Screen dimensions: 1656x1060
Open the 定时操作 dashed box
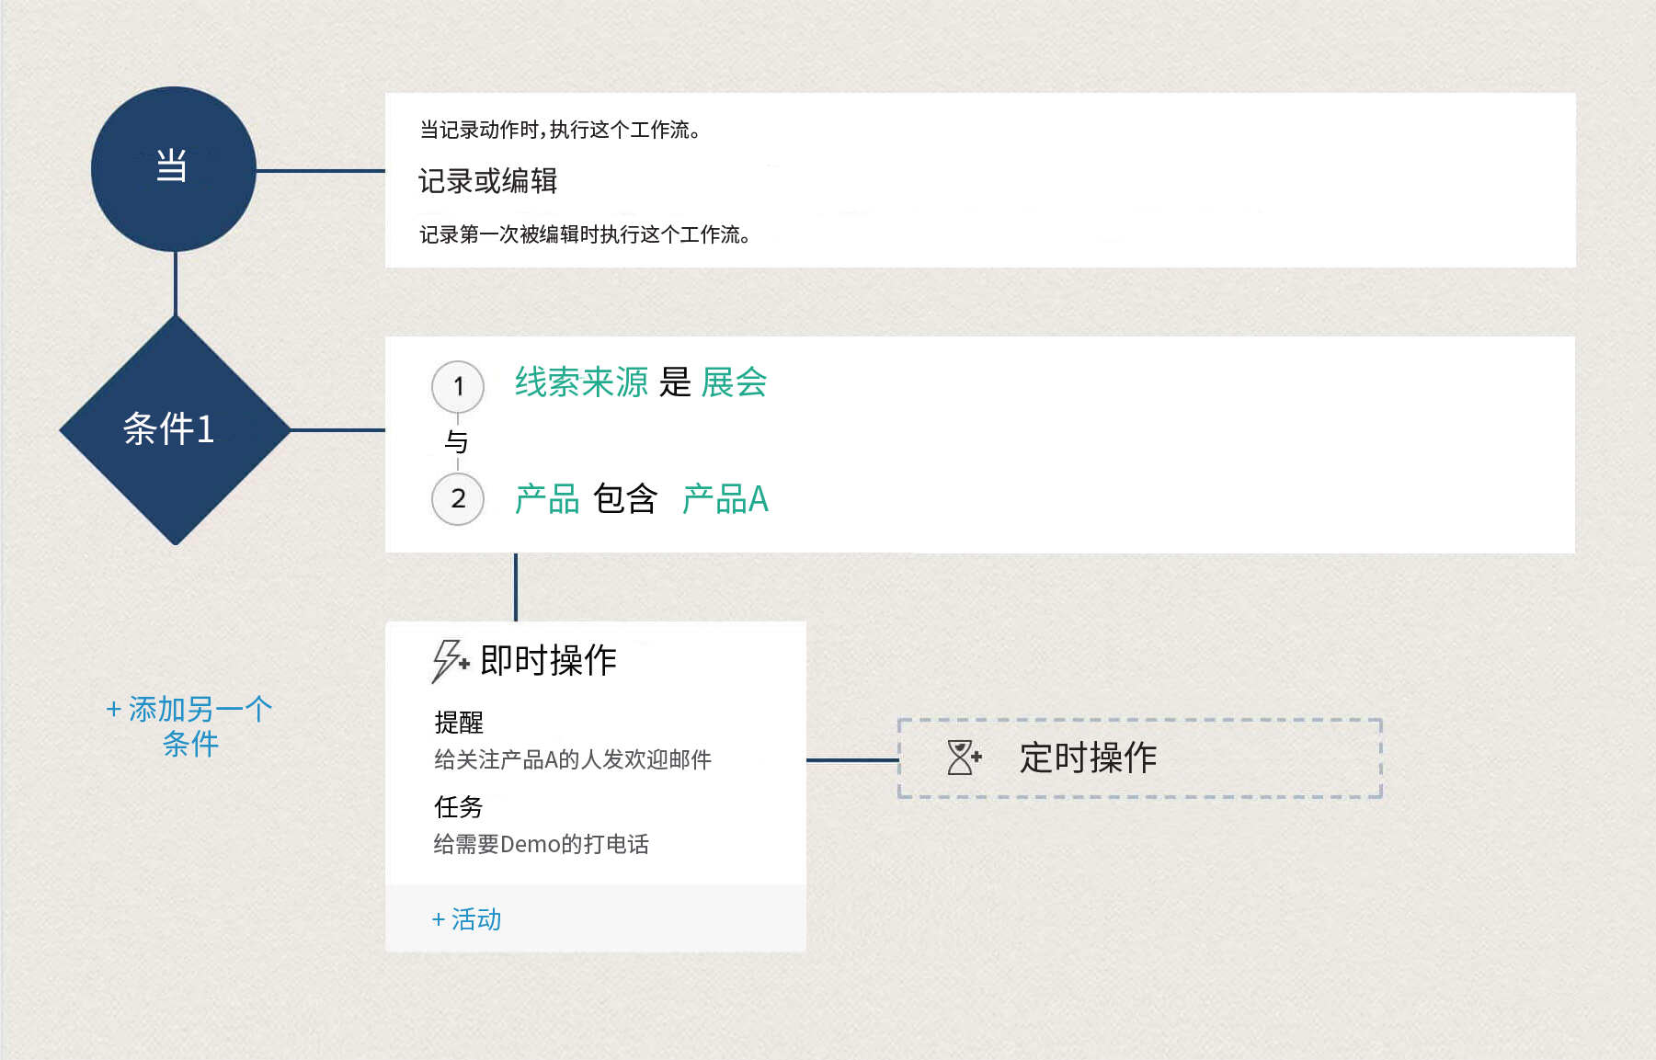(x=1139, y=758)
